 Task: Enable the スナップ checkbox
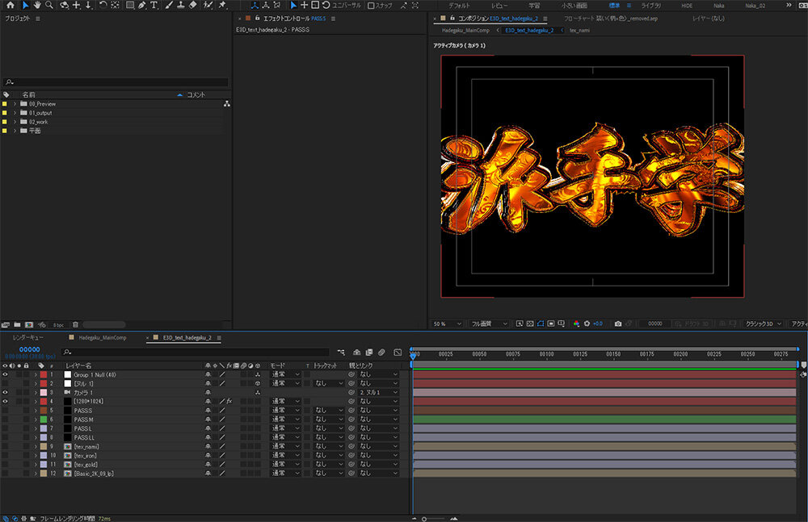point(371,5)
